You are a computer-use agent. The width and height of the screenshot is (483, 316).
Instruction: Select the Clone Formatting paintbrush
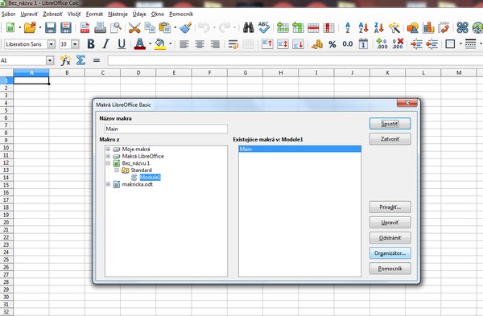pos(186,27)
